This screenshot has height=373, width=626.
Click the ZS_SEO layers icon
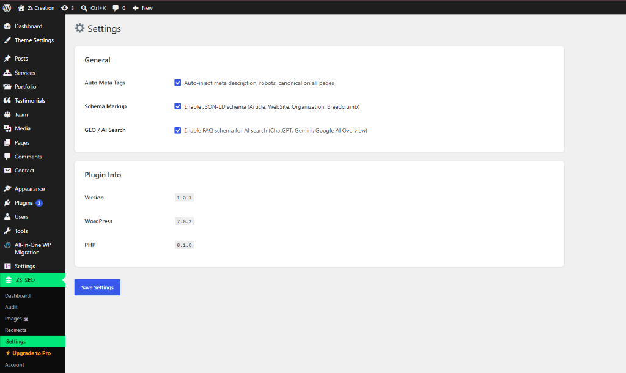coord(9,280)
